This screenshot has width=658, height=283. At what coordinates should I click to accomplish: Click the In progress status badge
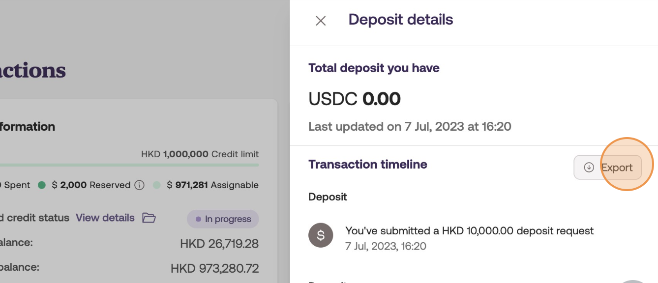tap(223, 219)
